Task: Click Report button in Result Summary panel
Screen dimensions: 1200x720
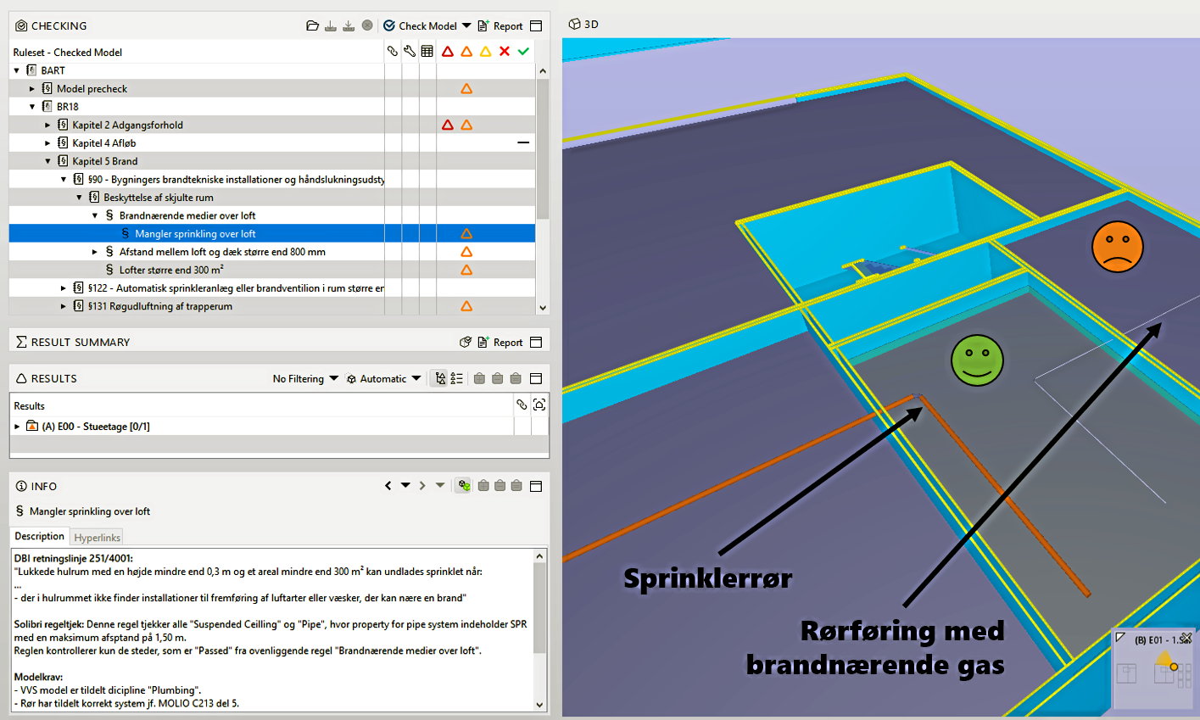Action: 500,342
